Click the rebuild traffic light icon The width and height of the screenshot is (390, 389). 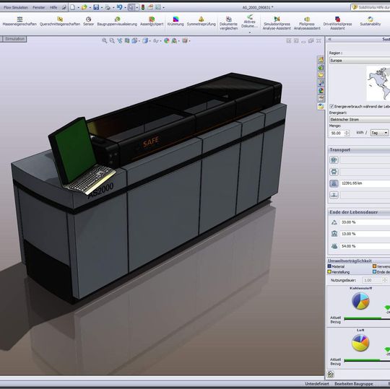point(143,7)
